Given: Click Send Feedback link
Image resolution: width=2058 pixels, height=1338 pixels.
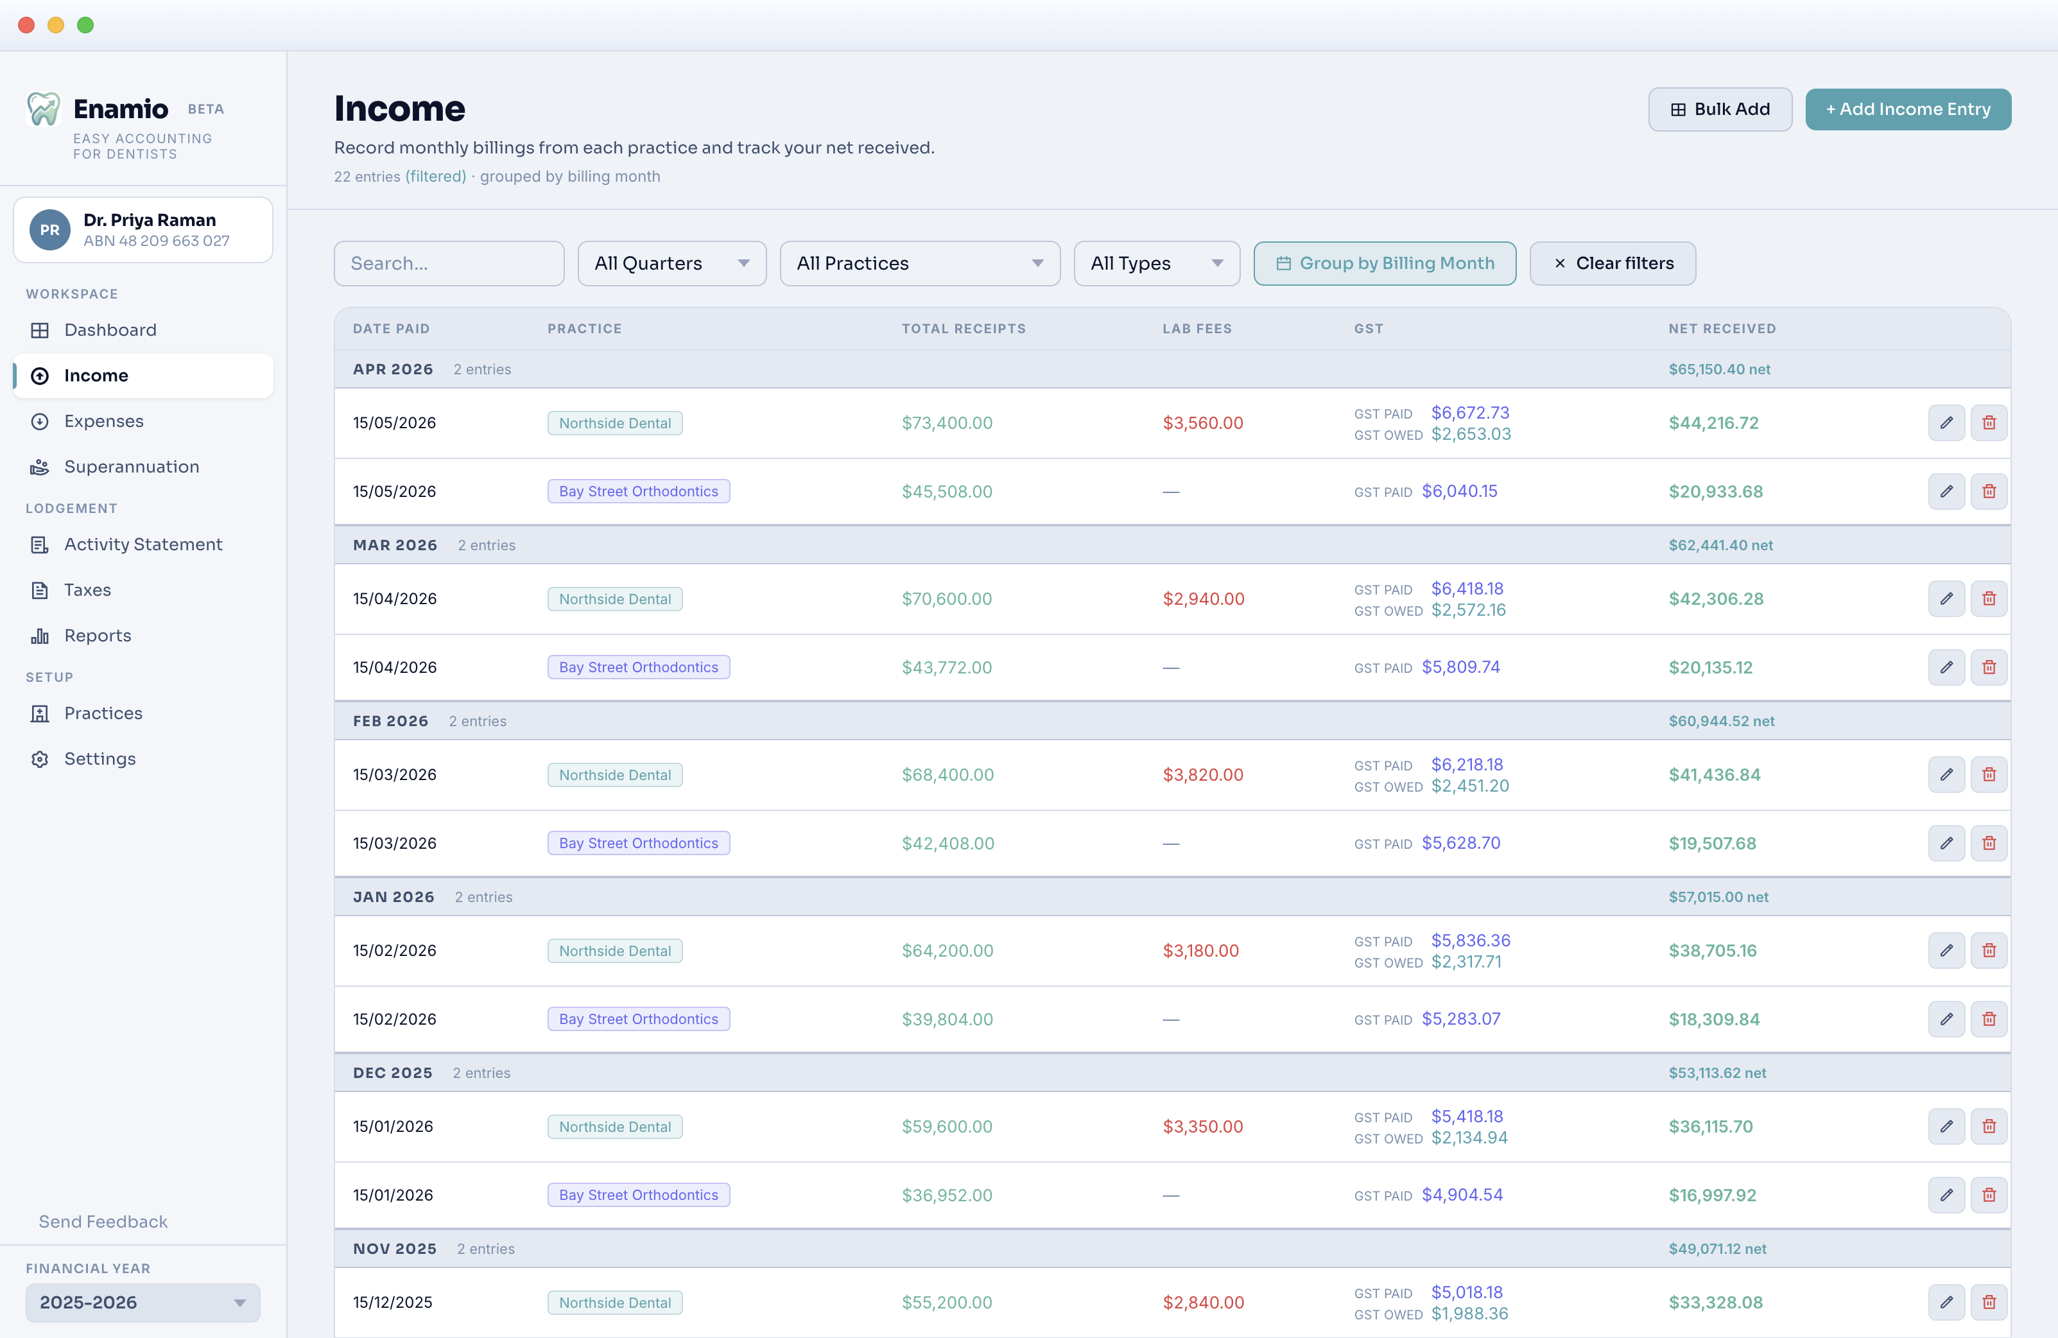Looking at the screenshot, I should 103,1221.
